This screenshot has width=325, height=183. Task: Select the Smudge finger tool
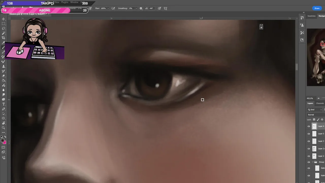[x=4, y=95]
